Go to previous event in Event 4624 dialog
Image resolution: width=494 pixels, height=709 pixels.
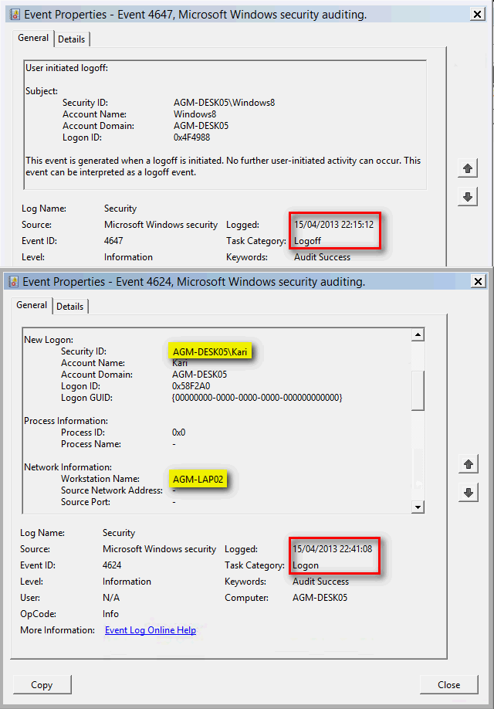coord(467,464)
